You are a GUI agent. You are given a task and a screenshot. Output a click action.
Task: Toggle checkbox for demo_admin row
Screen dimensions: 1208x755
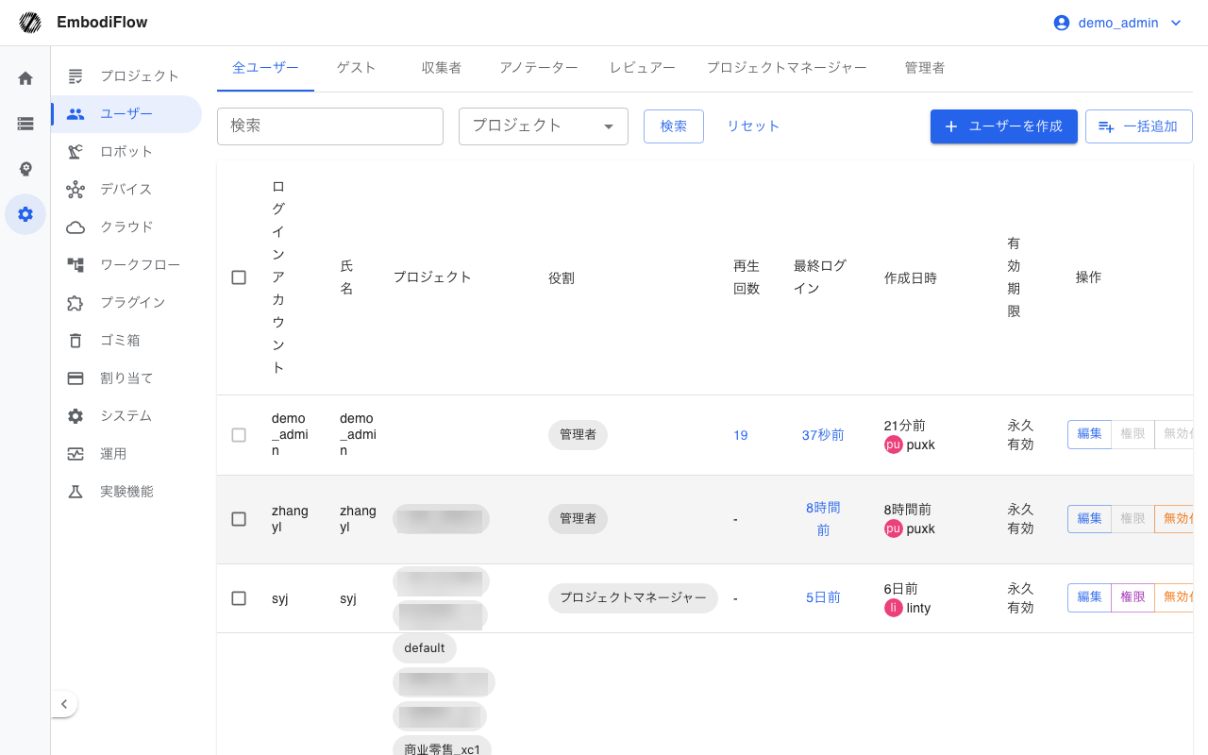(239, 435)
